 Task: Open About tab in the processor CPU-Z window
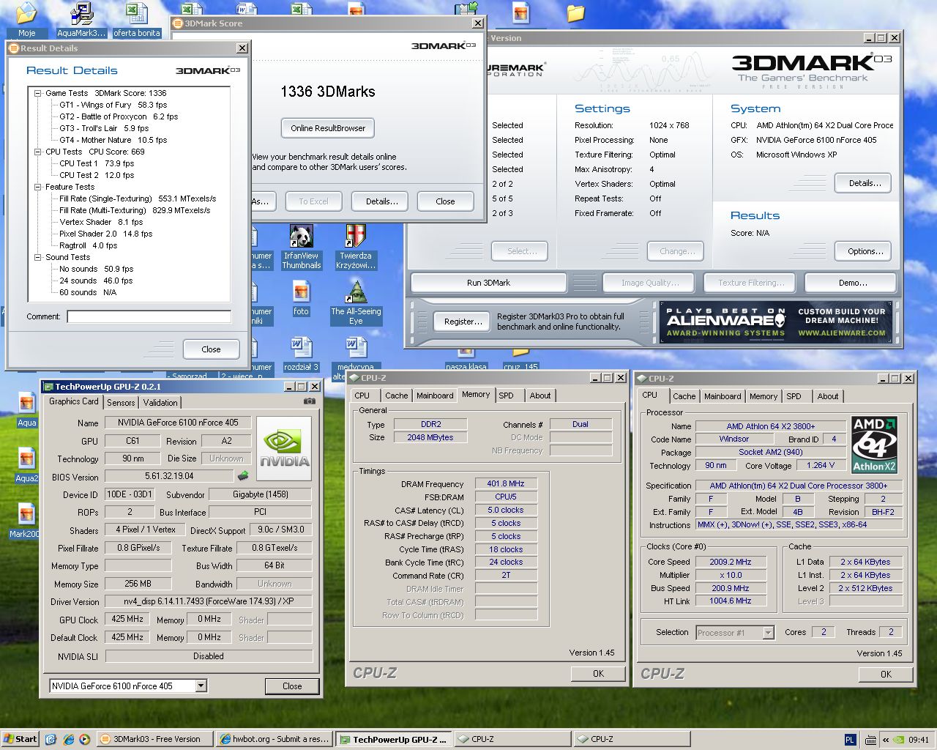click(x=828, y=396)
